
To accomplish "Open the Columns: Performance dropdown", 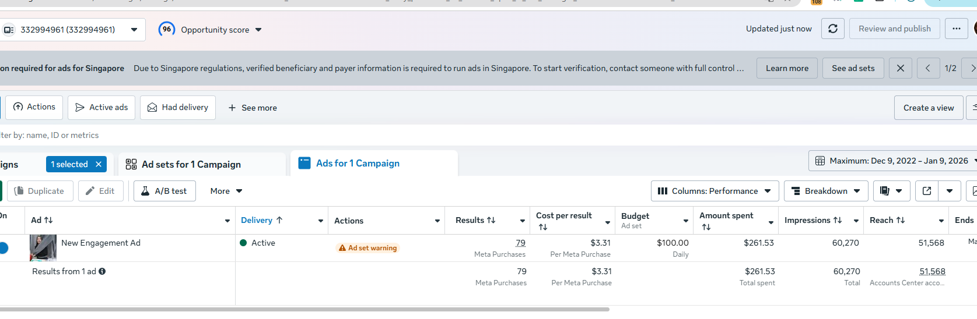I will pyautogui.click(x=715, y=191).
